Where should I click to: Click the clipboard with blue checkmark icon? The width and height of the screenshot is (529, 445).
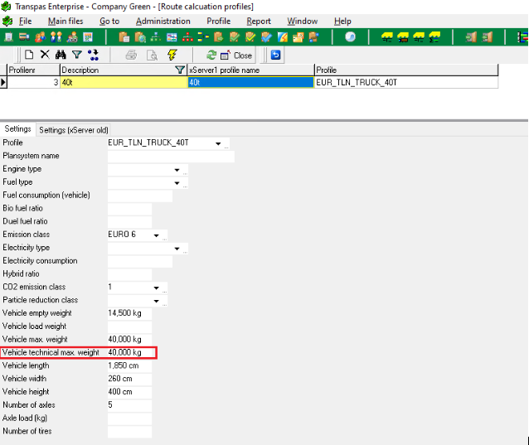266,37
